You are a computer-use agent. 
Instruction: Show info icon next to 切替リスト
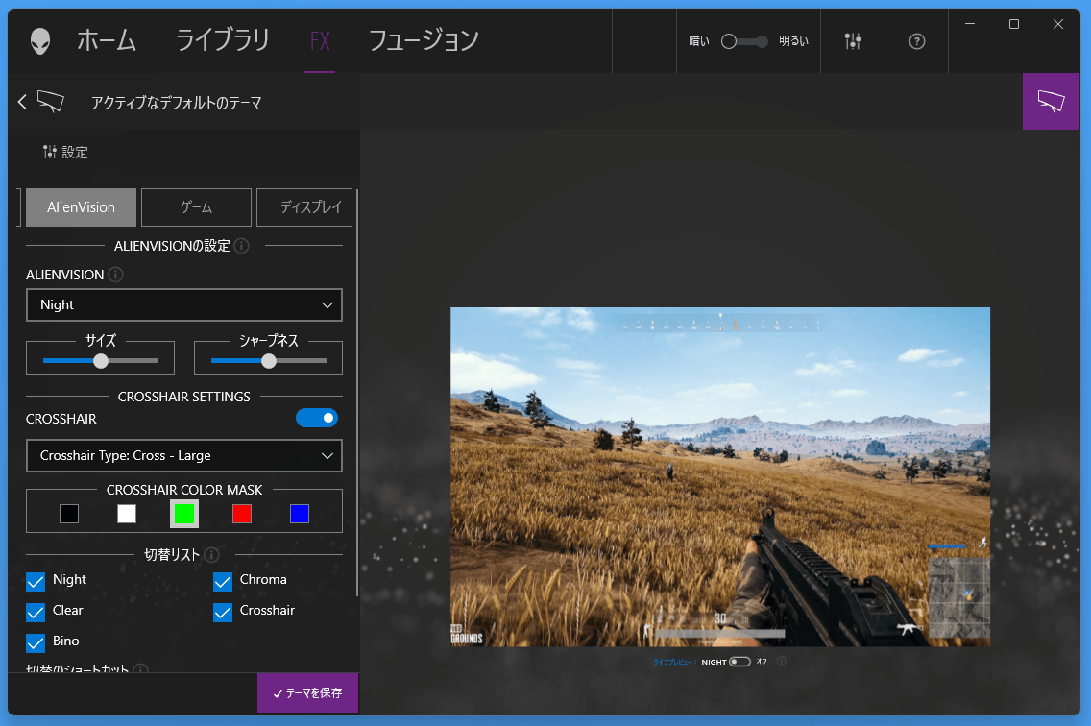pyautogui.click(x=211, y=555)
